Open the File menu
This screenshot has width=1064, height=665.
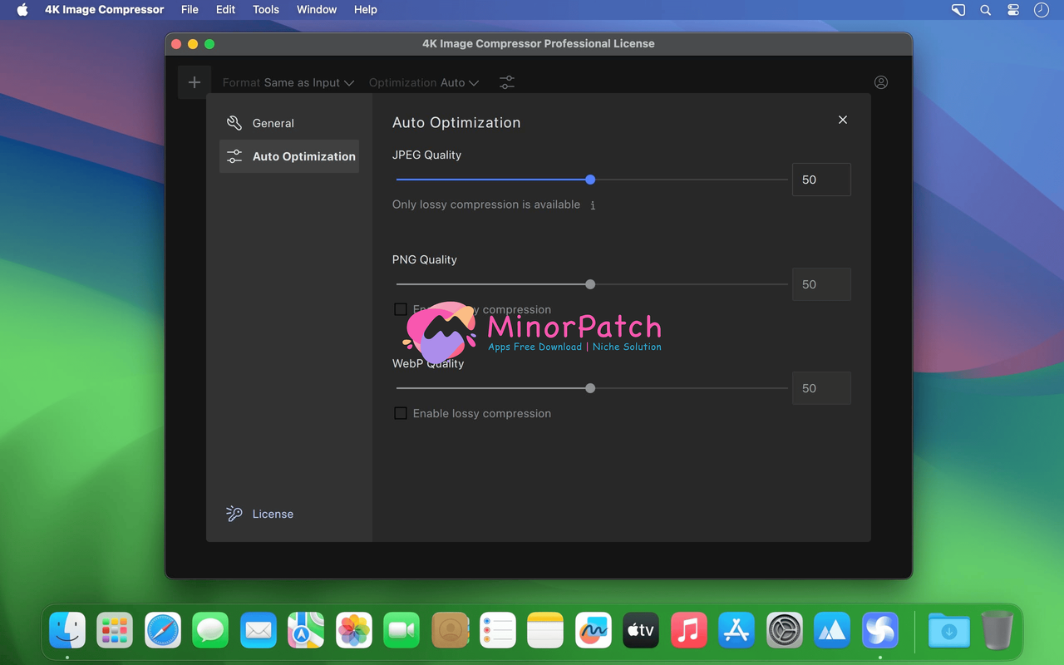pyautogui.click(x=190, y=10)
